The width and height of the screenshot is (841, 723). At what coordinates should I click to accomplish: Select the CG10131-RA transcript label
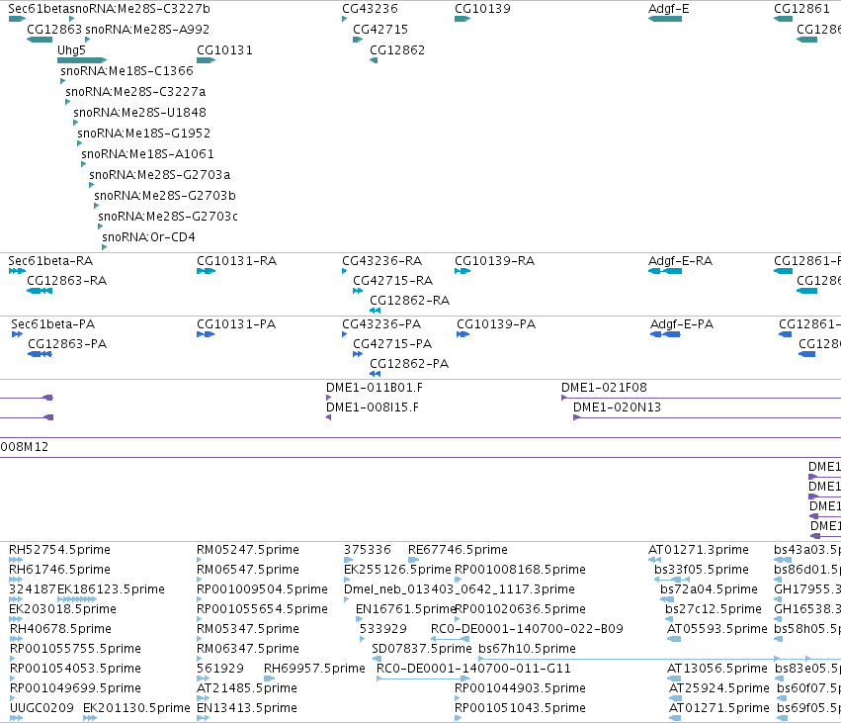click(236, 261)
